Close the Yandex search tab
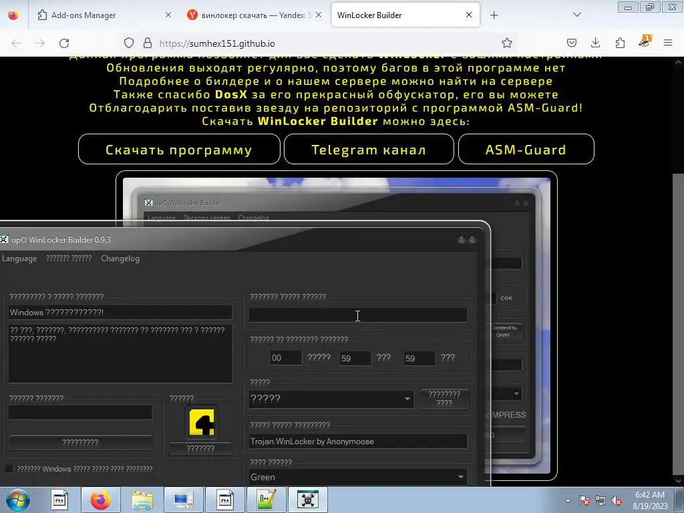 [319, 15]
